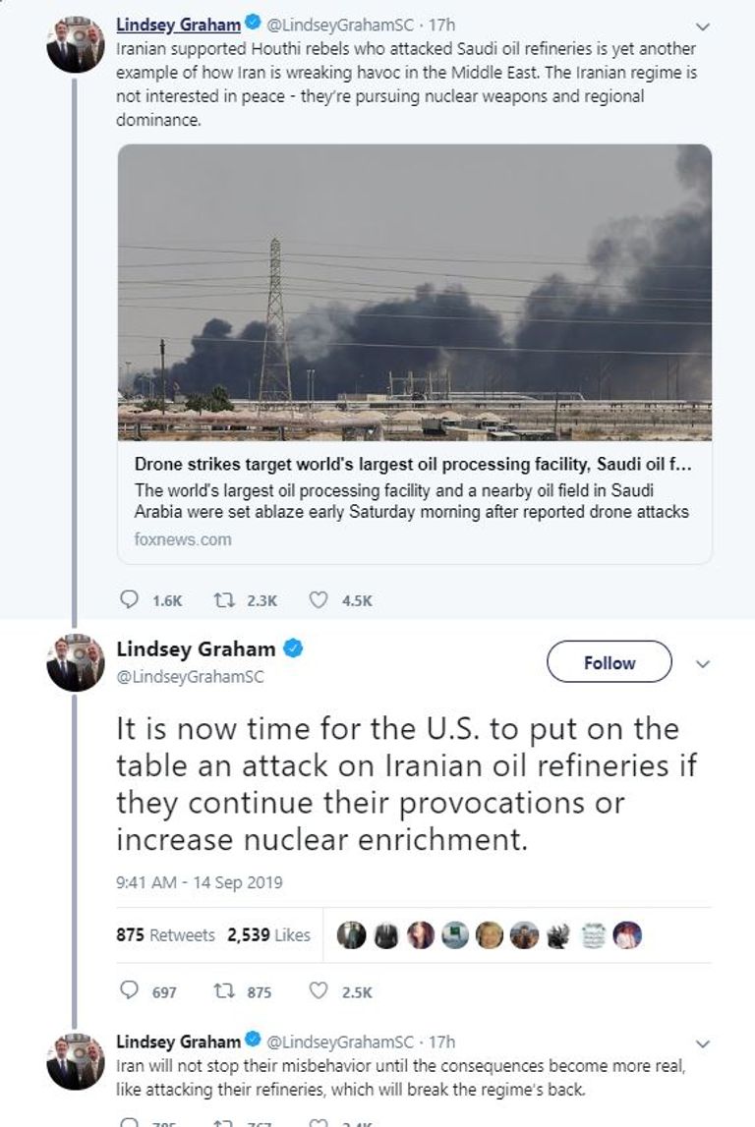The height and width of the screenshot is (1127, 755).
Task: Click @LindseyGrahamSC handle under main tweet name
Action: click(190, 677)
